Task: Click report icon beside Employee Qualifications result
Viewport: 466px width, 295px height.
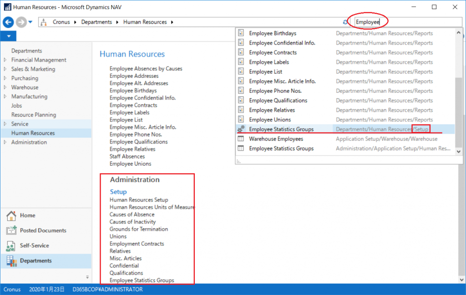Action: click(x=241, y=100)
